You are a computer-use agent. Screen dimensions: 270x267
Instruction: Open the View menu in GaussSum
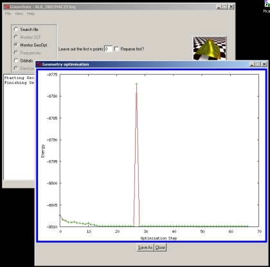(x=19, y=14)
